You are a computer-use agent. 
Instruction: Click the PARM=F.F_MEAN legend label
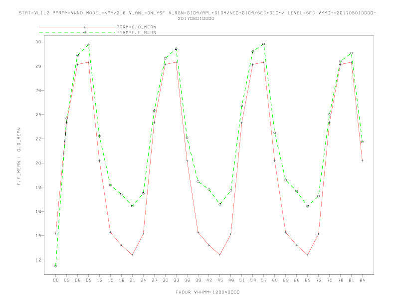136,32
